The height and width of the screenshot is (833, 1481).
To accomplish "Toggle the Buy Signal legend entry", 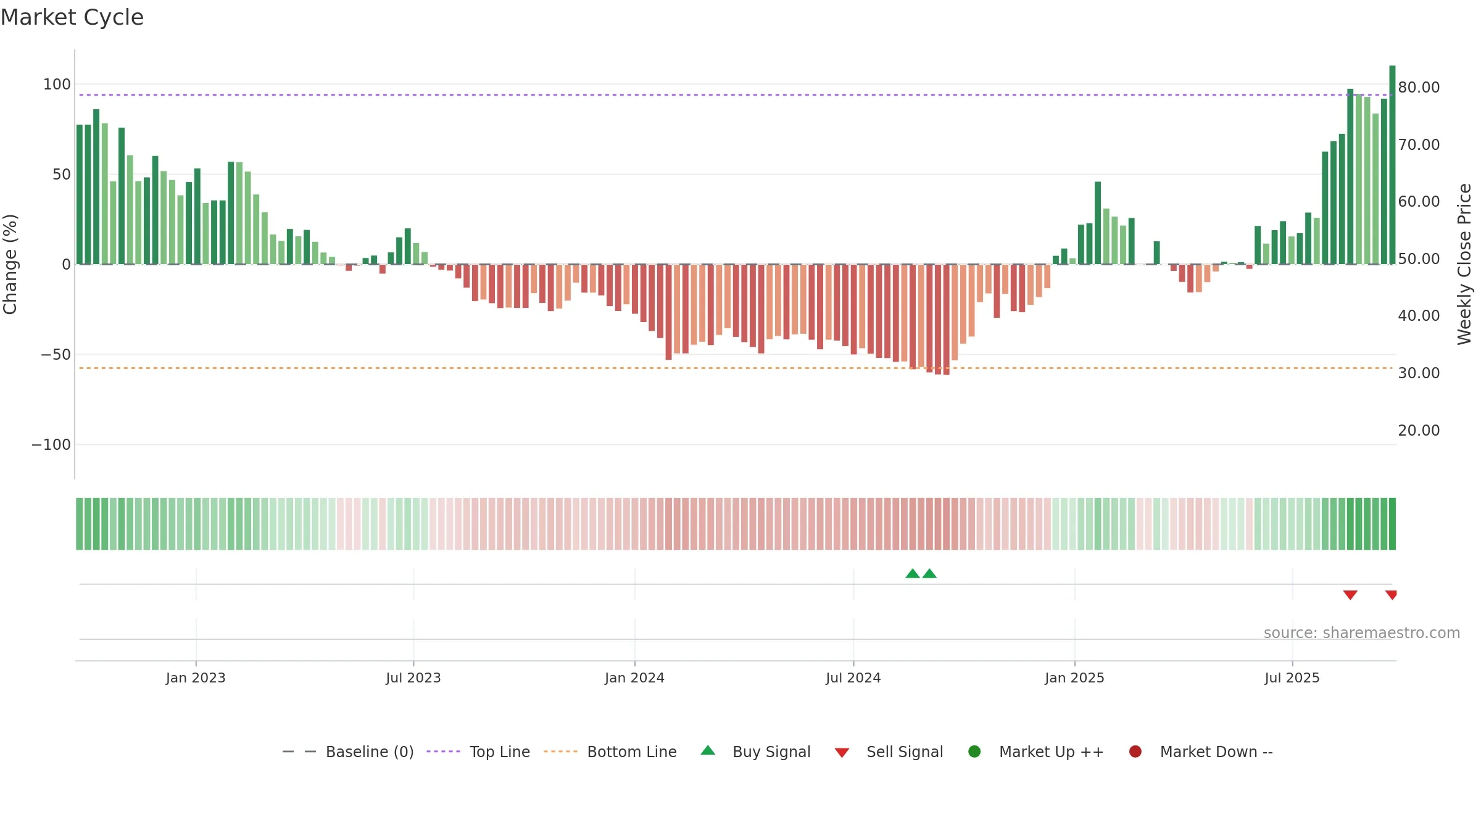I will (x=755, y=752).
